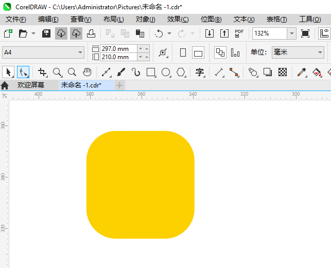Open the 效果(C) menu
This screenshot has width=331, height=268.
(178, 20)
